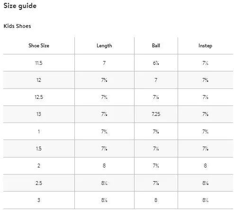
Task: Select shoe size 13 cell
Action: (x=39, y=114)
